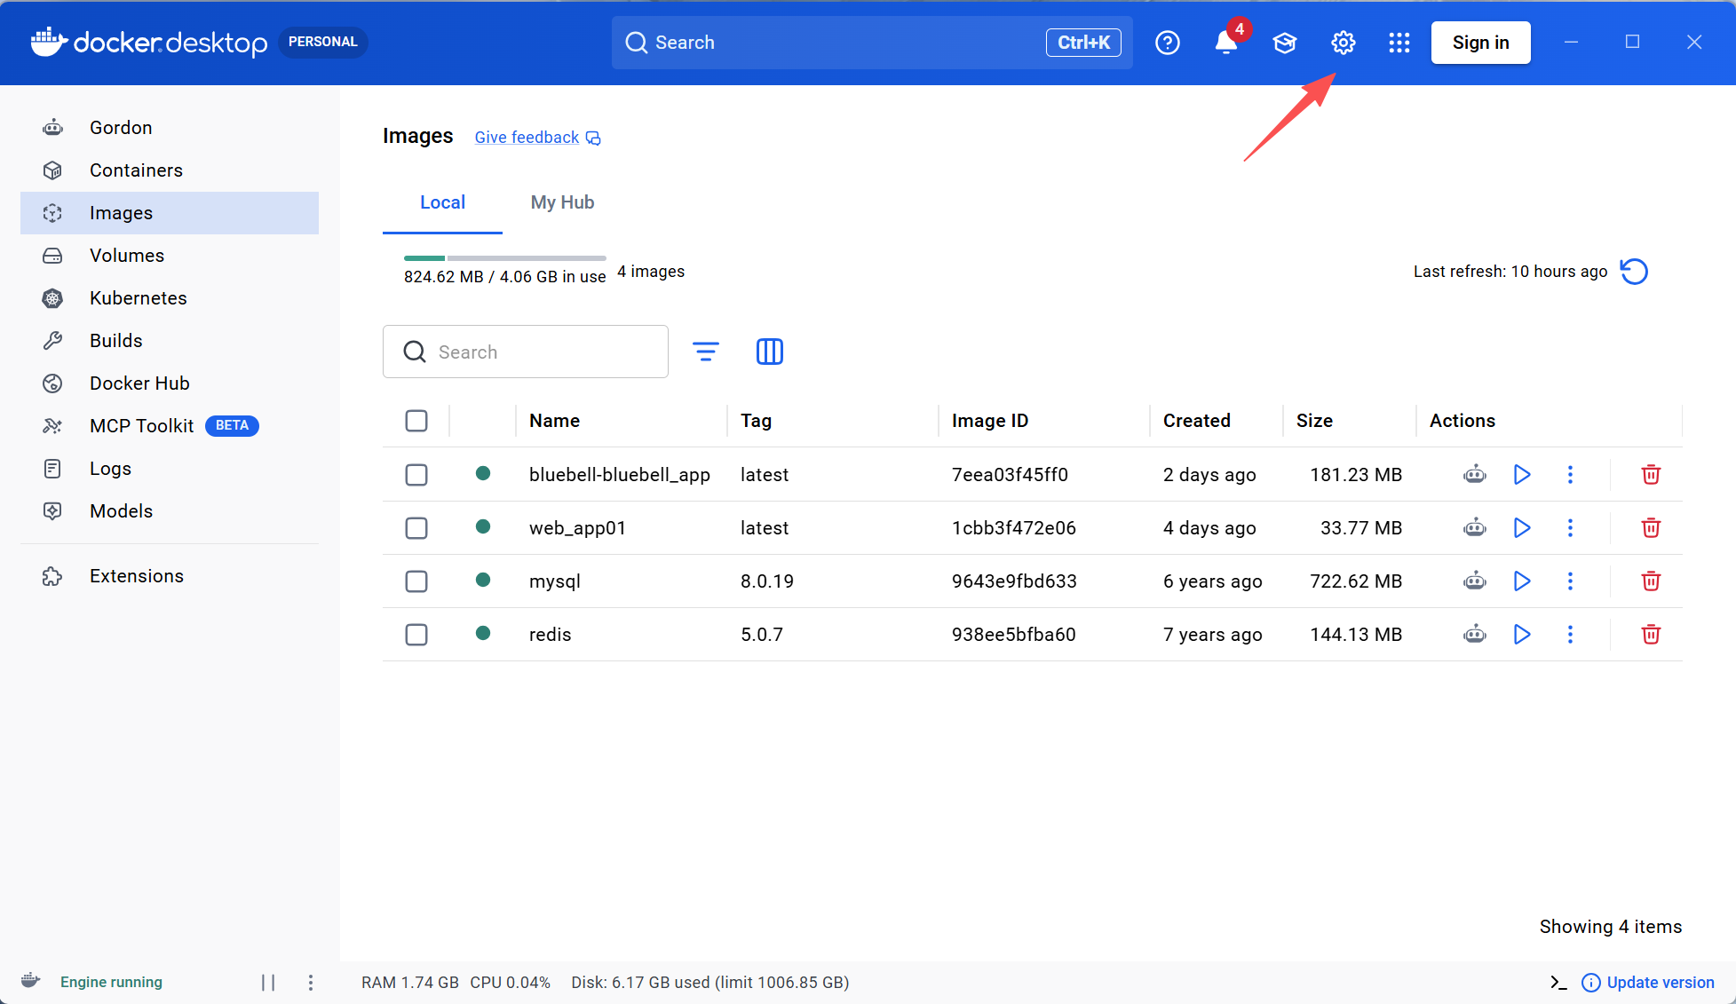This screenshot has width=1736, height=1004.
Task: Click the Image ID 9643e9fbd633
Action: pyautogui.click(x=1014, y=581)
